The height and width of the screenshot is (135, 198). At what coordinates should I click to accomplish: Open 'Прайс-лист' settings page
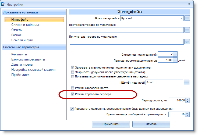20,75
